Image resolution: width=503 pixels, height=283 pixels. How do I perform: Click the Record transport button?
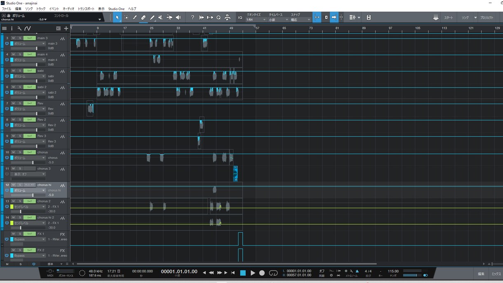coord(262,273)
